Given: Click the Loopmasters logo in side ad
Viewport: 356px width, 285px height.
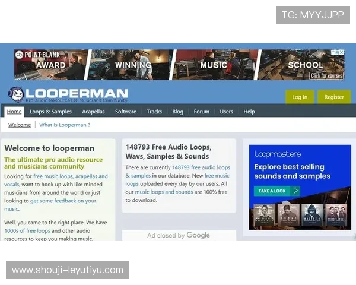Looking at the screenshot, I should point(278,154).
